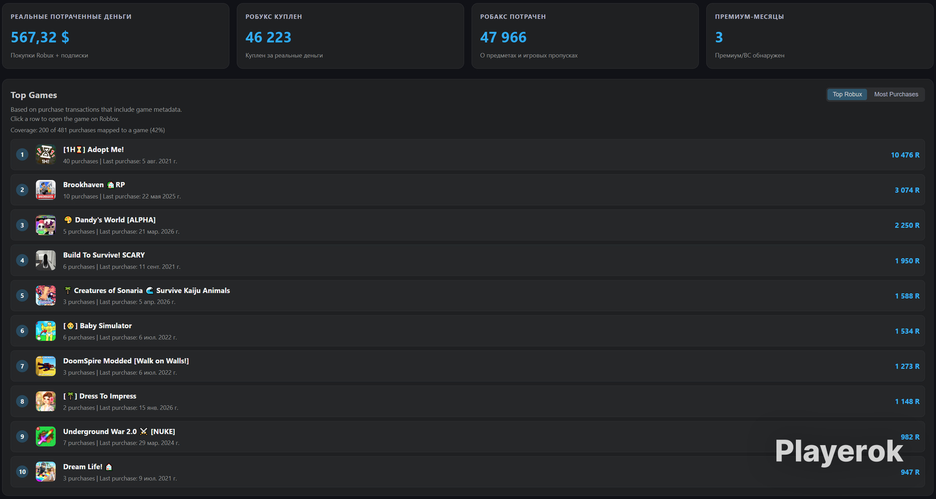Viewport: 936px width, 499px height.
Task: Click rank badge number 4
Action: pyautogui.click(x=22, y=260)
